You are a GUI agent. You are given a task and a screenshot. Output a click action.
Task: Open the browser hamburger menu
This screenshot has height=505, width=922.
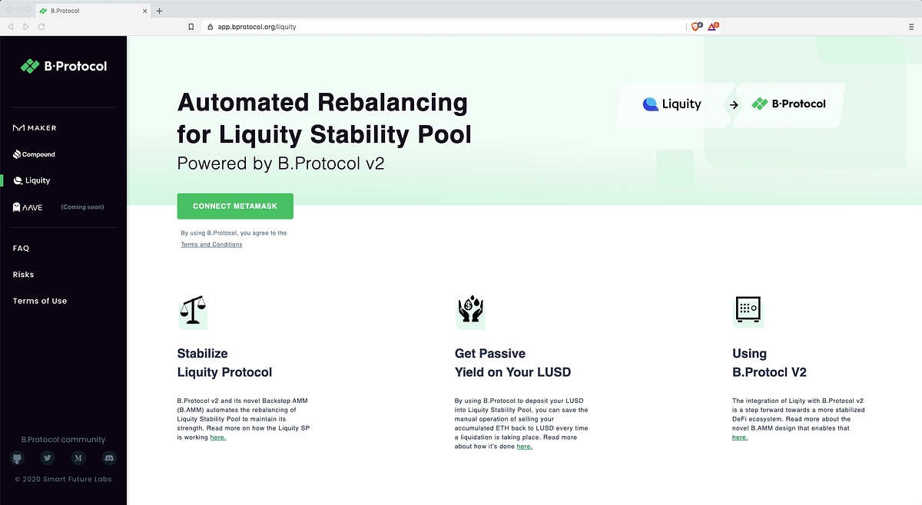tap(911, 27)
